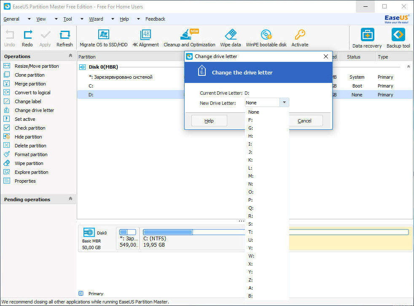Pick drive letter F: from list

click(x=267, y=120)
